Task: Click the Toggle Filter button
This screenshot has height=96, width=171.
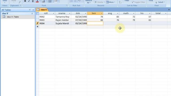Action: [x=138, y=2]
